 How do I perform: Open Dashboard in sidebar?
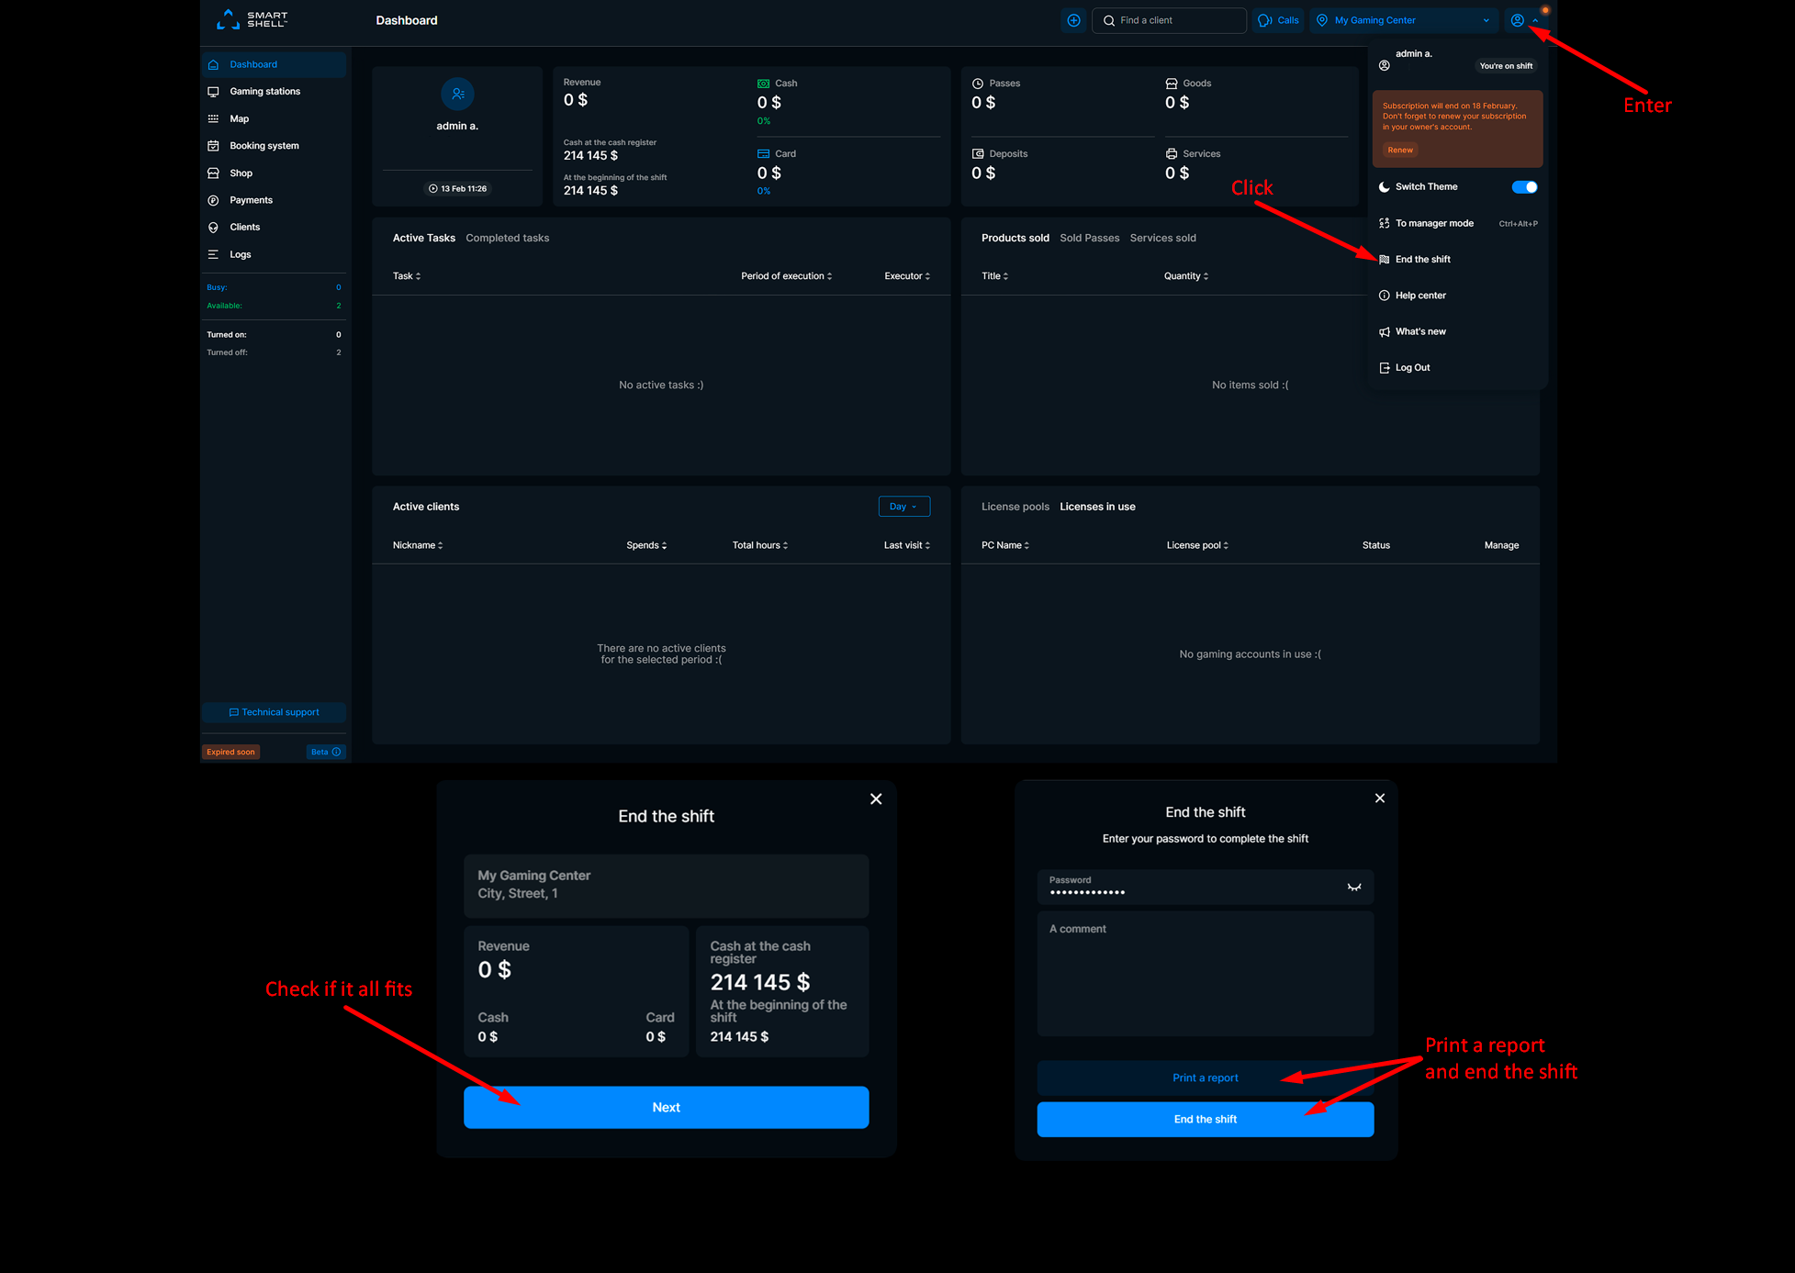click(x=274, y=64)
